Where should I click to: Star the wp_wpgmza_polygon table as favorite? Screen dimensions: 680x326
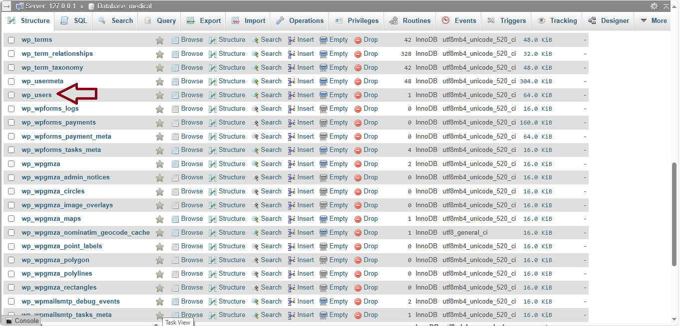(160, 260)
